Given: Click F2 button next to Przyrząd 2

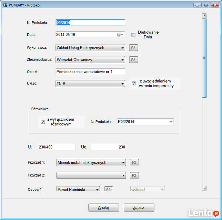Looking at the screenshot, I should (x=134, y=175).
